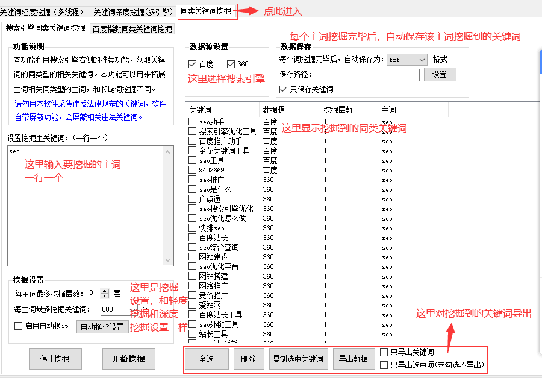Open 搜索引擎同类关键词挖掘 sub-tab

coord(46,28)
